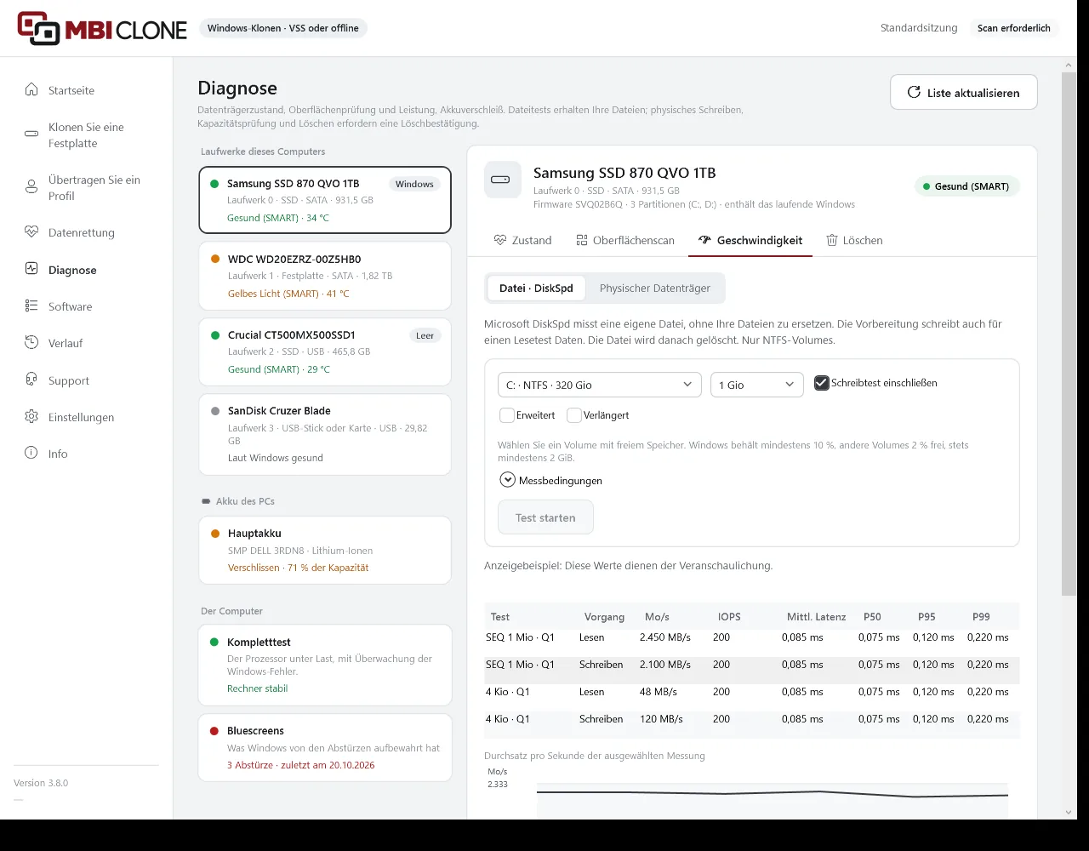Click the Software list icon
The height and width of the screenshot is (851, 1089).
pos(31,306)
